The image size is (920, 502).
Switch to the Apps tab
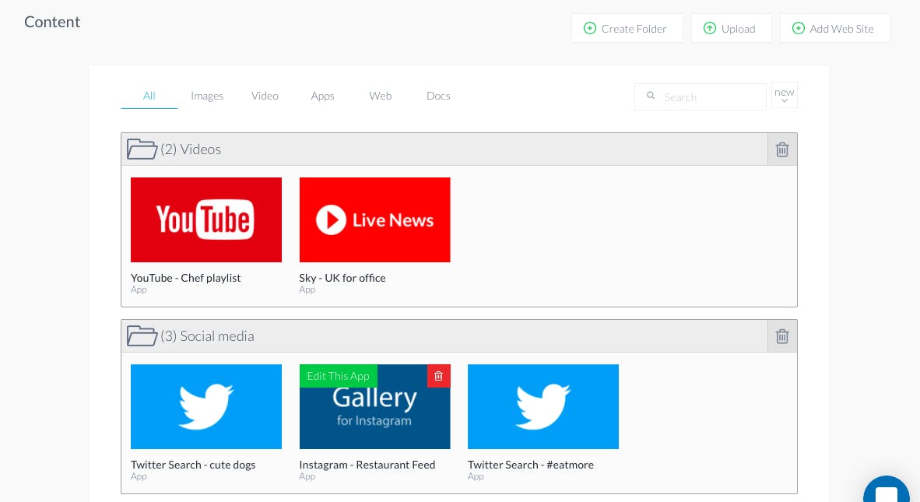click(323, 96)
